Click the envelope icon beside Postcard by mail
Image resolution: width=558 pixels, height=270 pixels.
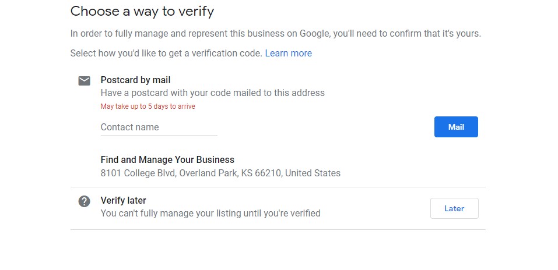tap(85, 81)
